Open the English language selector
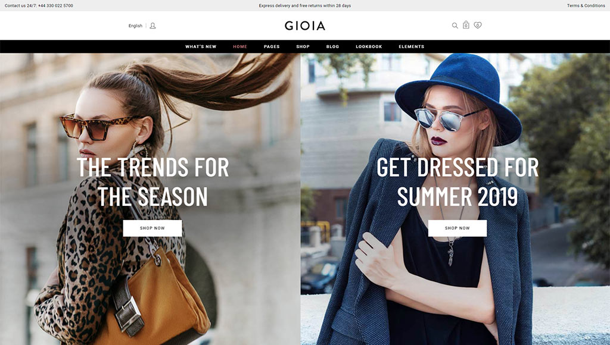This screenshot has height=345, width=610. coord(135,26)
